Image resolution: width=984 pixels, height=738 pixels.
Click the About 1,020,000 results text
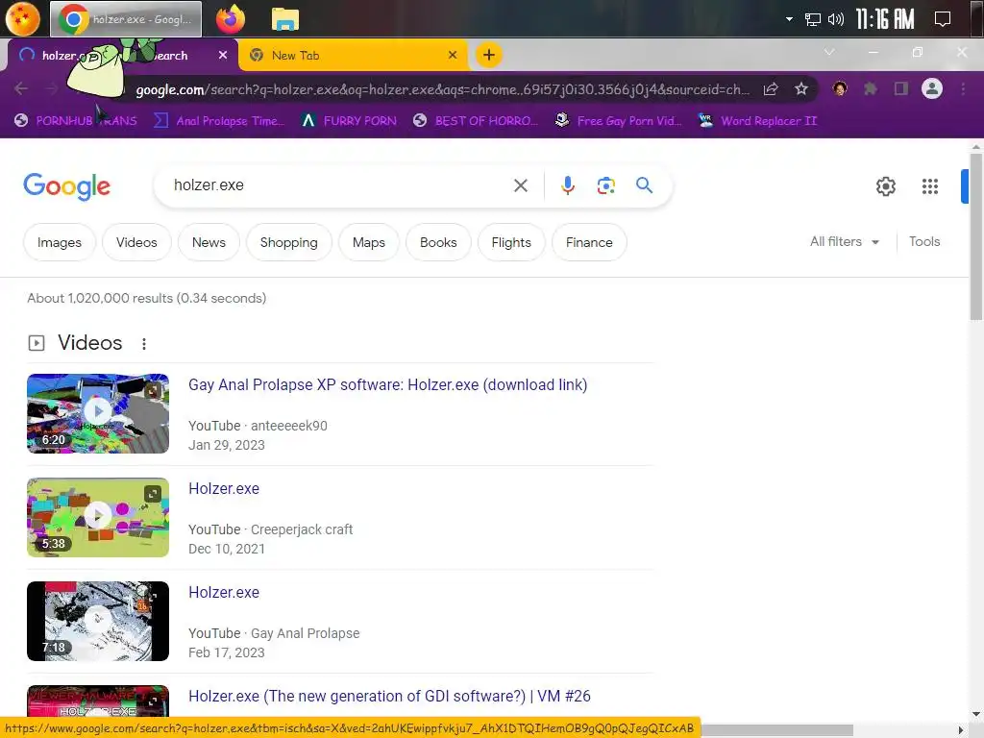(146, 298)
